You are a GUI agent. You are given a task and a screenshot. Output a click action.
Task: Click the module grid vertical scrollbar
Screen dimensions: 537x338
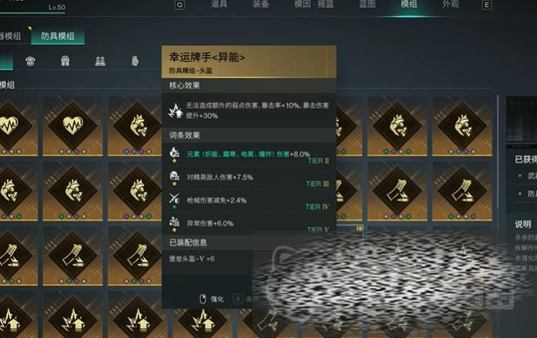(x=498, y=152)
